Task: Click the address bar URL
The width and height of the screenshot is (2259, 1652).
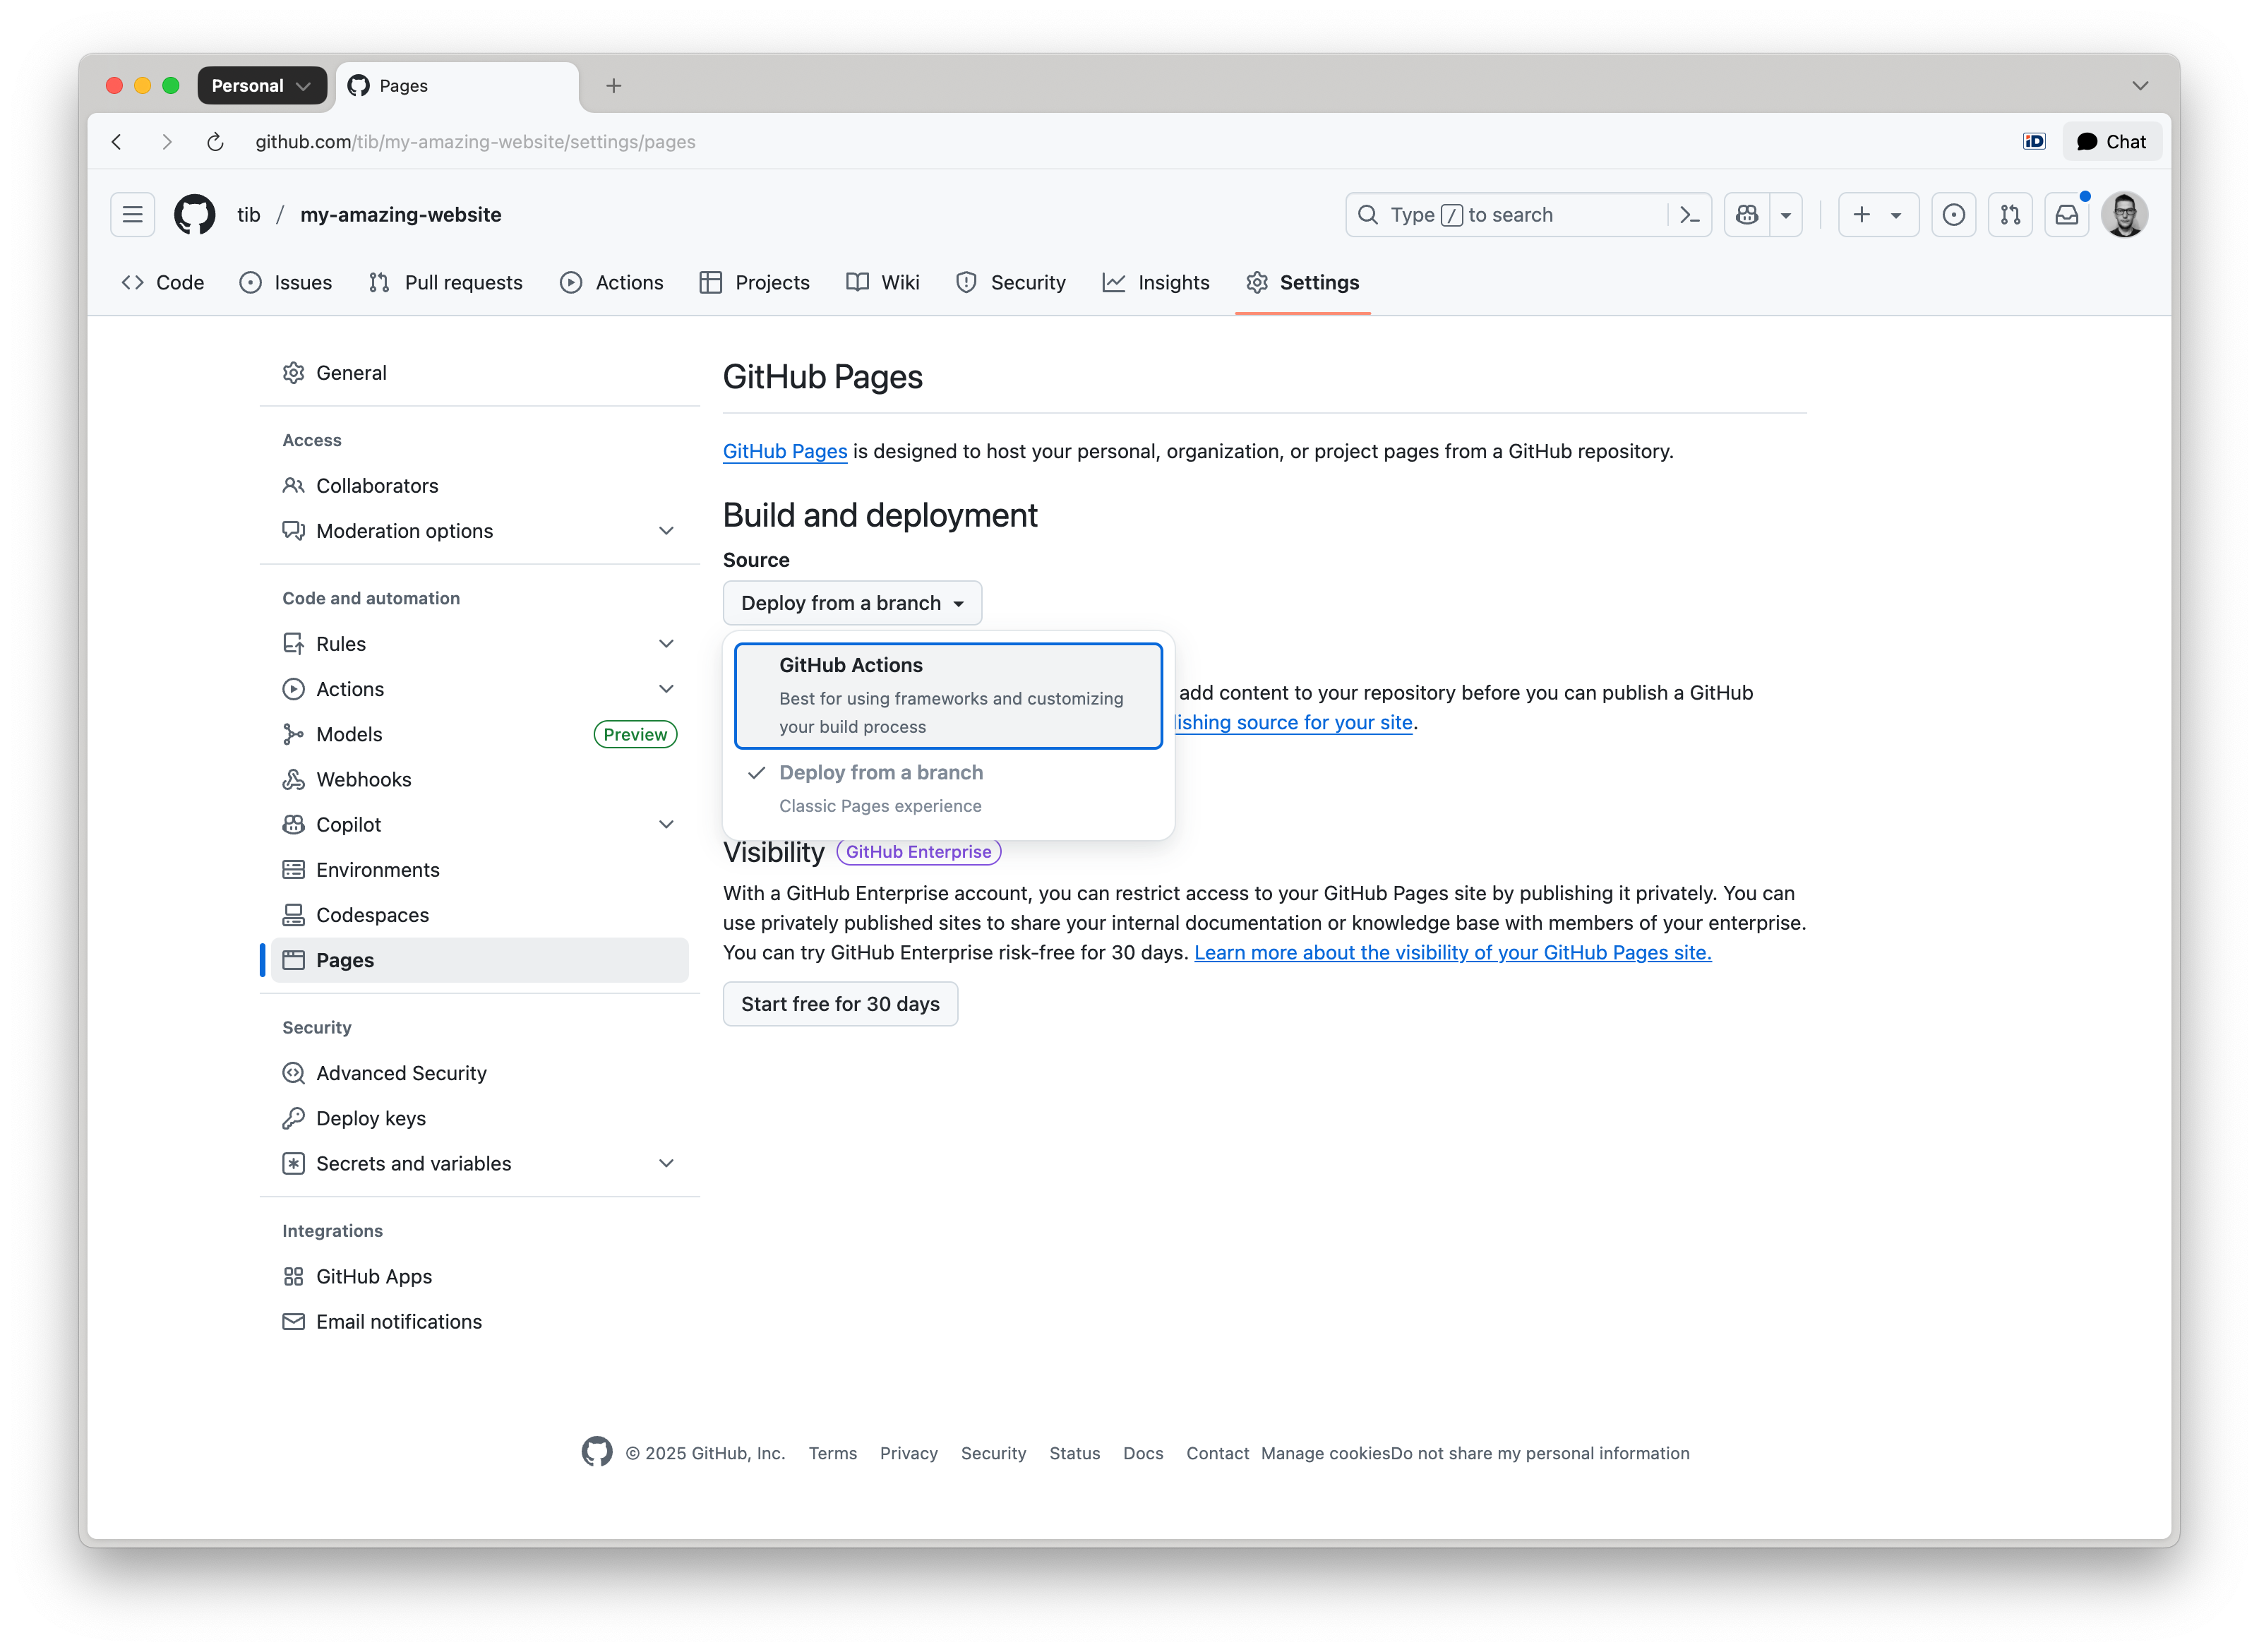Action: coord(475,142)
